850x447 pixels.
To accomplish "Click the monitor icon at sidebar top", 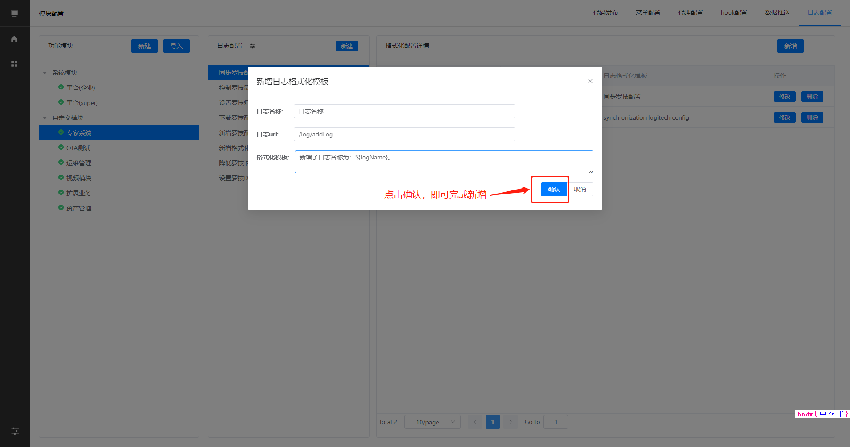I will click(x=14, y=13).
